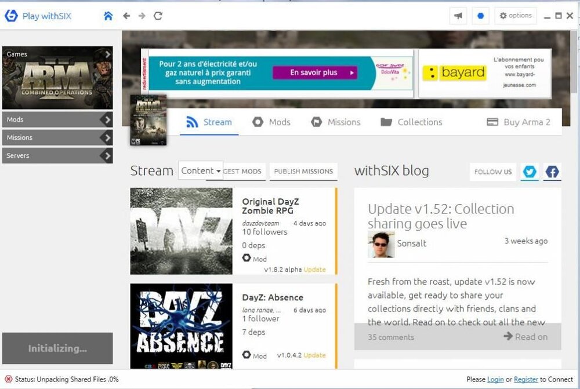Click the Play withSIX logo icon
This screenshot has width=580, height=389.
point(11,16)
